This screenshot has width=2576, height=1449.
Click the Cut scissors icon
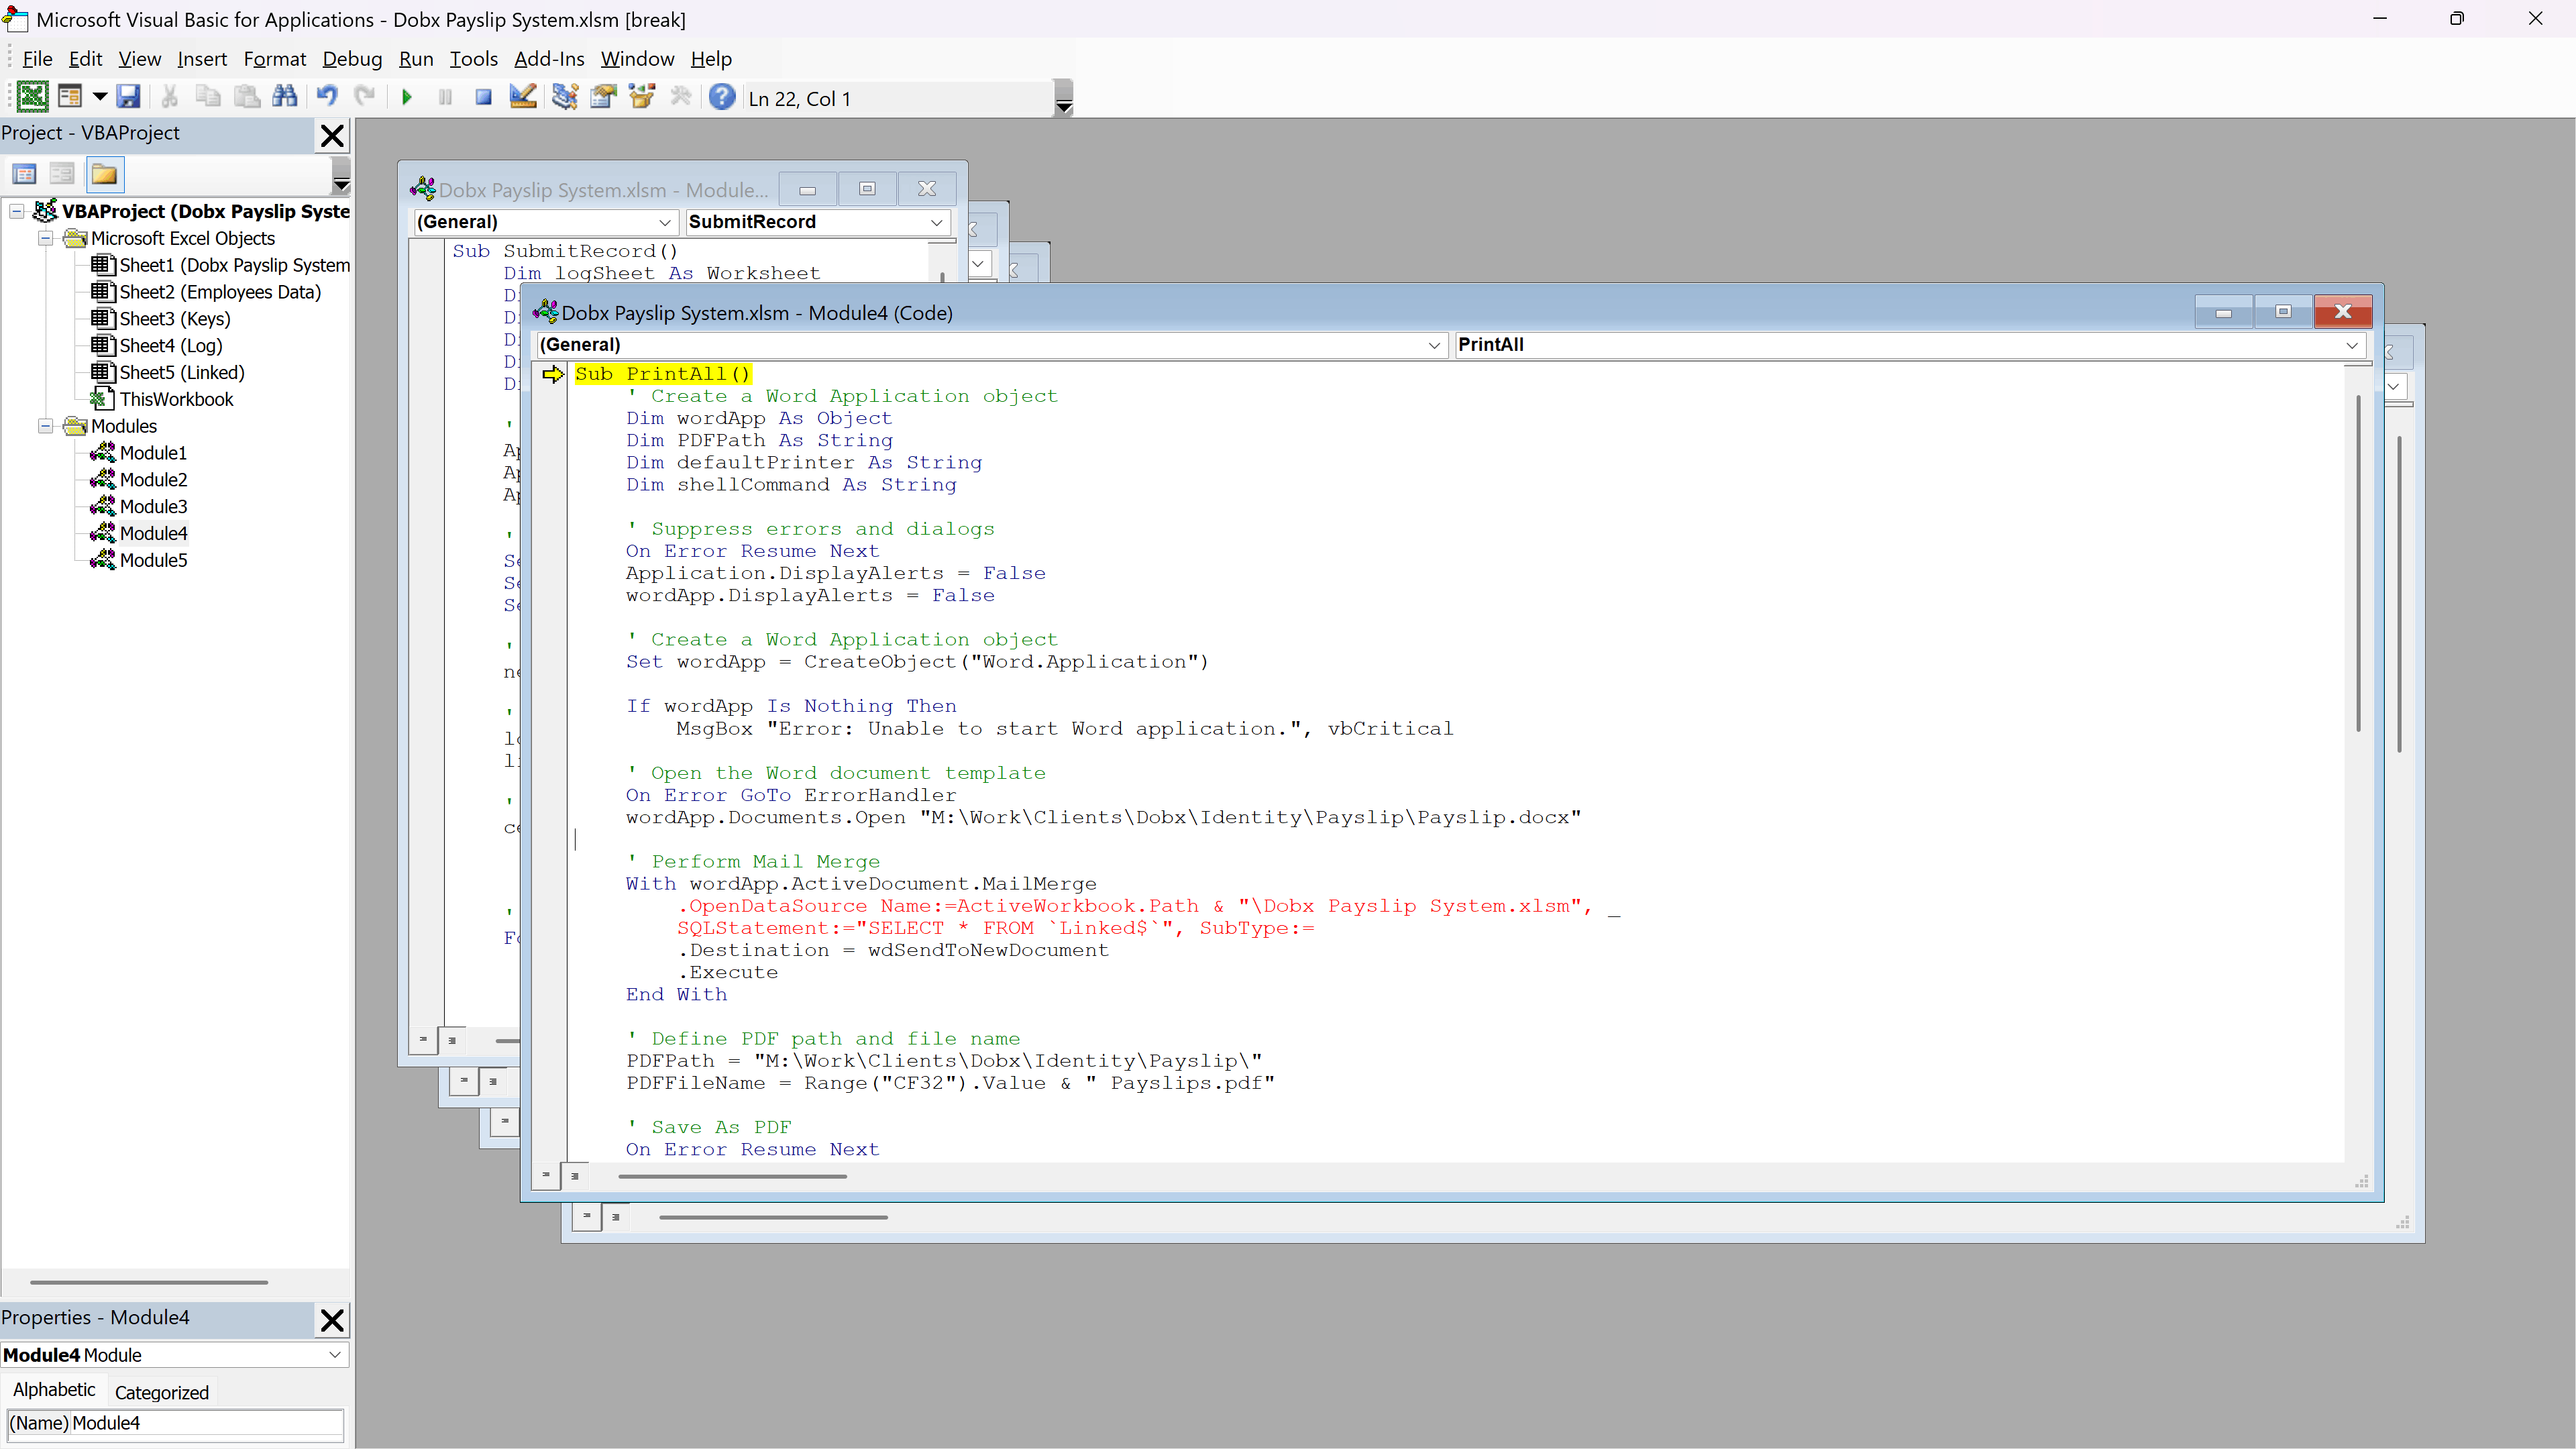(170, 97)
